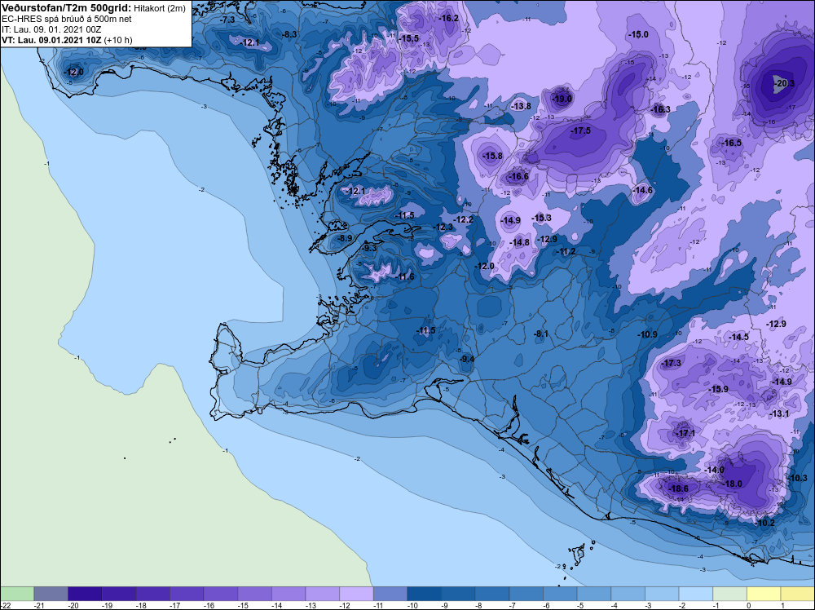Select the violet legend swatch labeled -16
This screenshot has height=610, width=815.
click(220, 594)
